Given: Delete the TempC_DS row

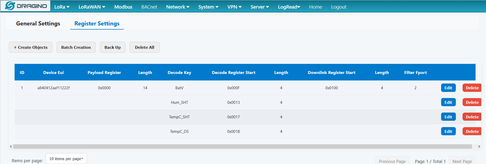Looking at the screenshot, I should tap(472, 131).
